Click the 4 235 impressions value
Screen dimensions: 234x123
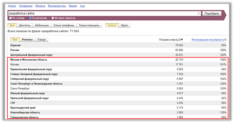click(x=180, y=103)
